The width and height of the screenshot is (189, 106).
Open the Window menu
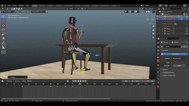tap(21, 6)
